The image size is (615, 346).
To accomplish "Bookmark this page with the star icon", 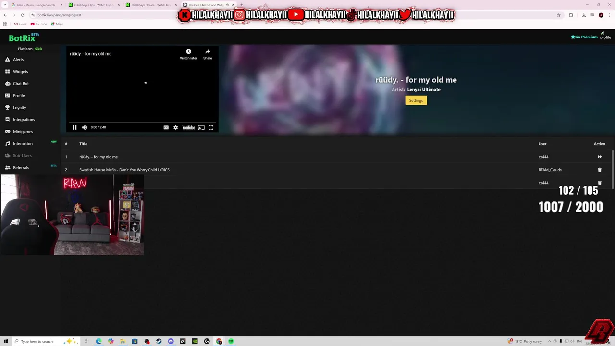I will 559,15.
